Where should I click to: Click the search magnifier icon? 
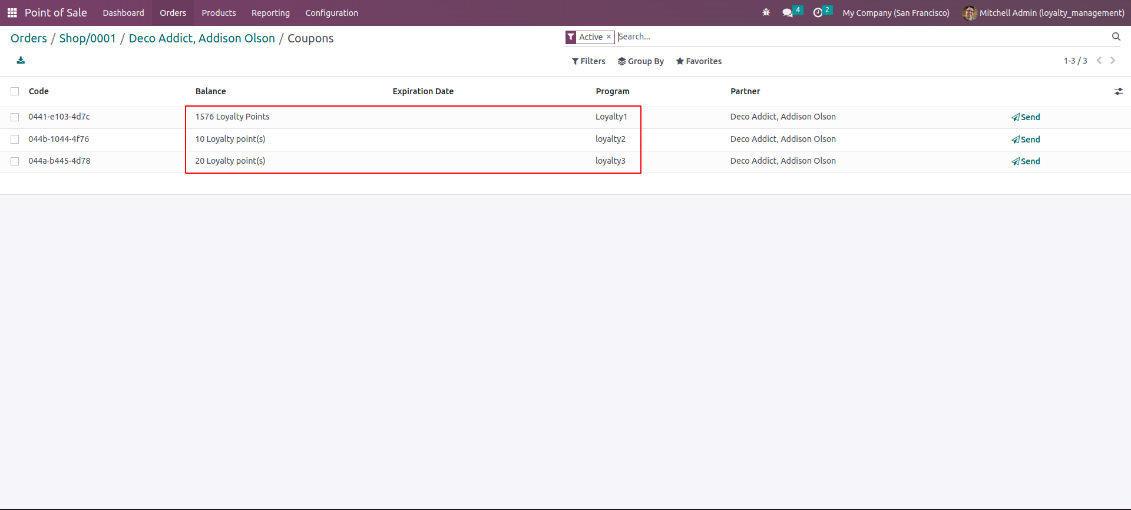pyautogui.click(x=1116, y=37)
